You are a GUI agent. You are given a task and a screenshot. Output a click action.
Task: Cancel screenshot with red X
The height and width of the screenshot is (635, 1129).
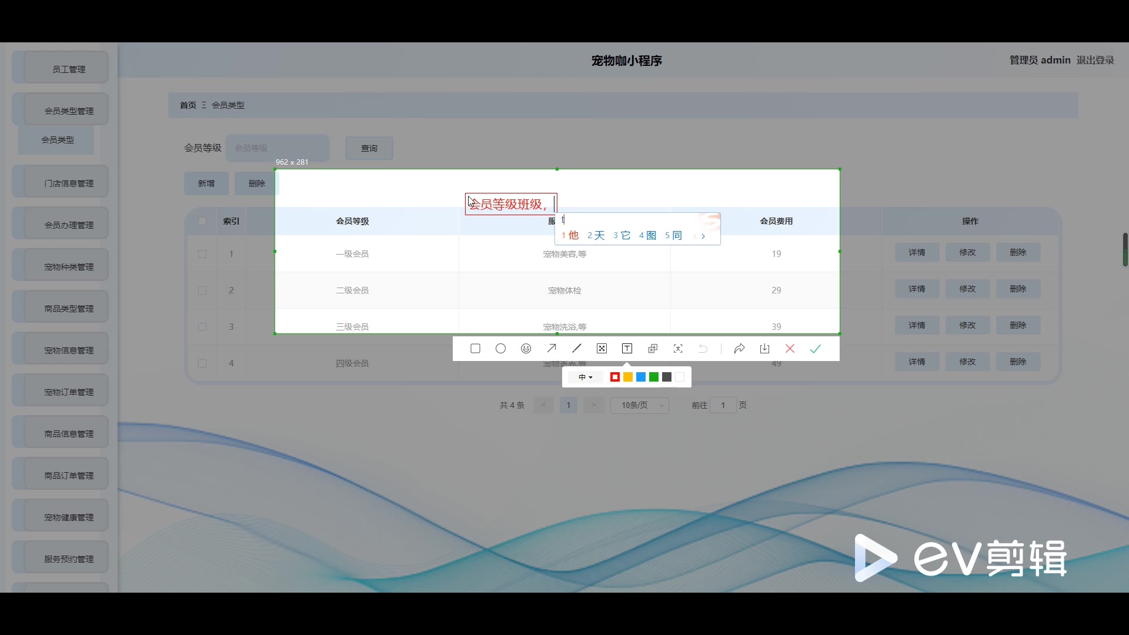coord(790,349)
